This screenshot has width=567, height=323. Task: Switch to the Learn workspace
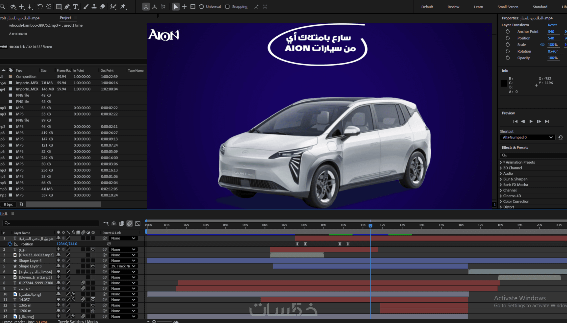point(478,7)
